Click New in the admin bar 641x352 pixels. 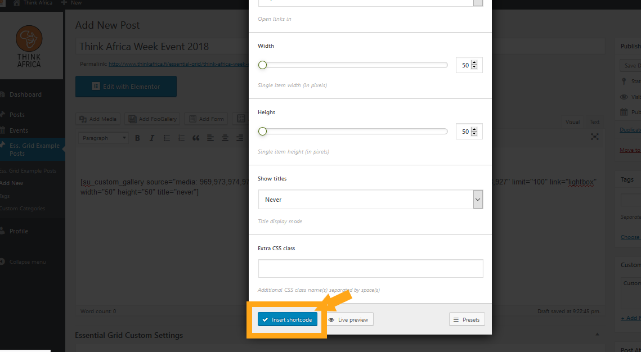71,3
